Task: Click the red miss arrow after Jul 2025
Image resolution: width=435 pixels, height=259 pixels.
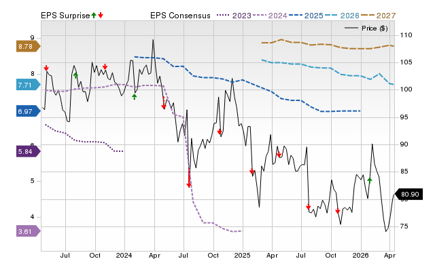Action: 308,207
